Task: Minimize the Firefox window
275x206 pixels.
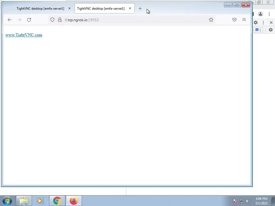Action: (x=228, y=5)
